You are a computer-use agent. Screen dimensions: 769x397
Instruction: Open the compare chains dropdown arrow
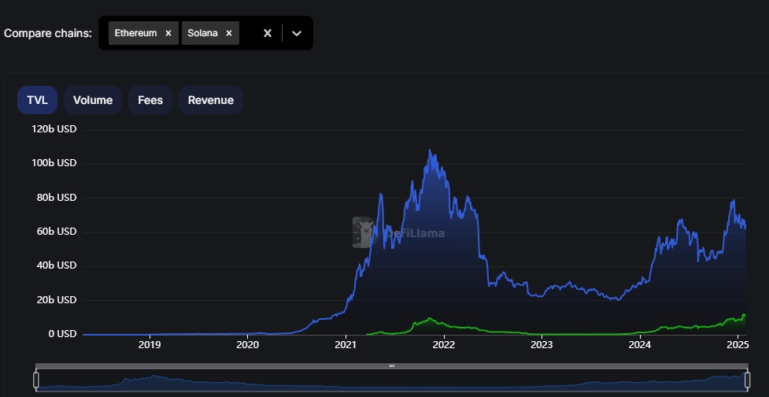297,33
